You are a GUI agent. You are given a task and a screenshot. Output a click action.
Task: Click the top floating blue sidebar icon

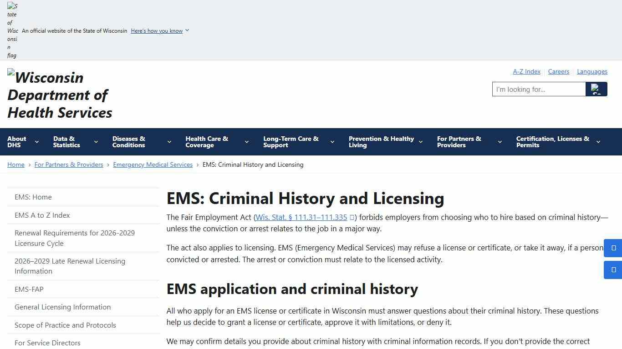pos(612,248)
